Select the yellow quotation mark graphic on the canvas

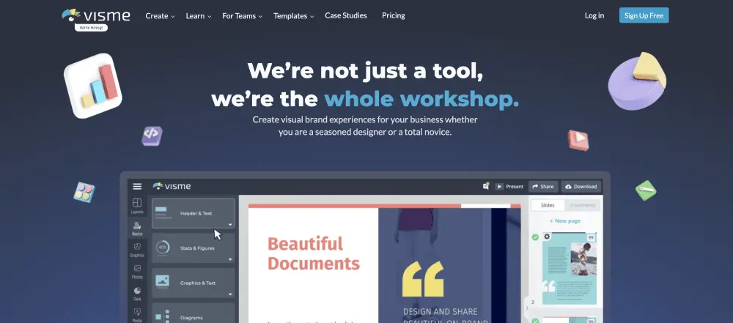pyautogui.click(x=423, y=279)
